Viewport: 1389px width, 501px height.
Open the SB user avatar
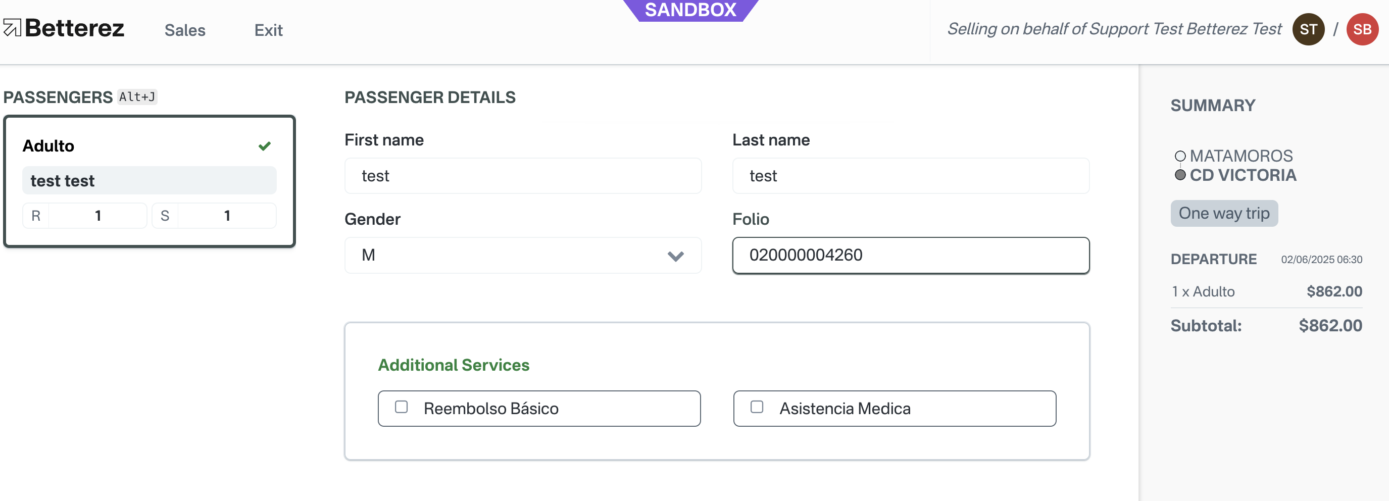[x=1362, y=29]
